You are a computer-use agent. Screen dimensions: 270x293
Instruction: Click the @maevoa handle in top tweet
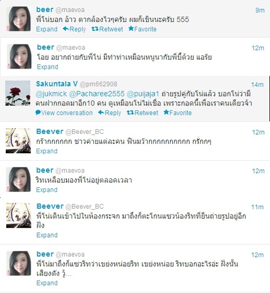[70, 10]
